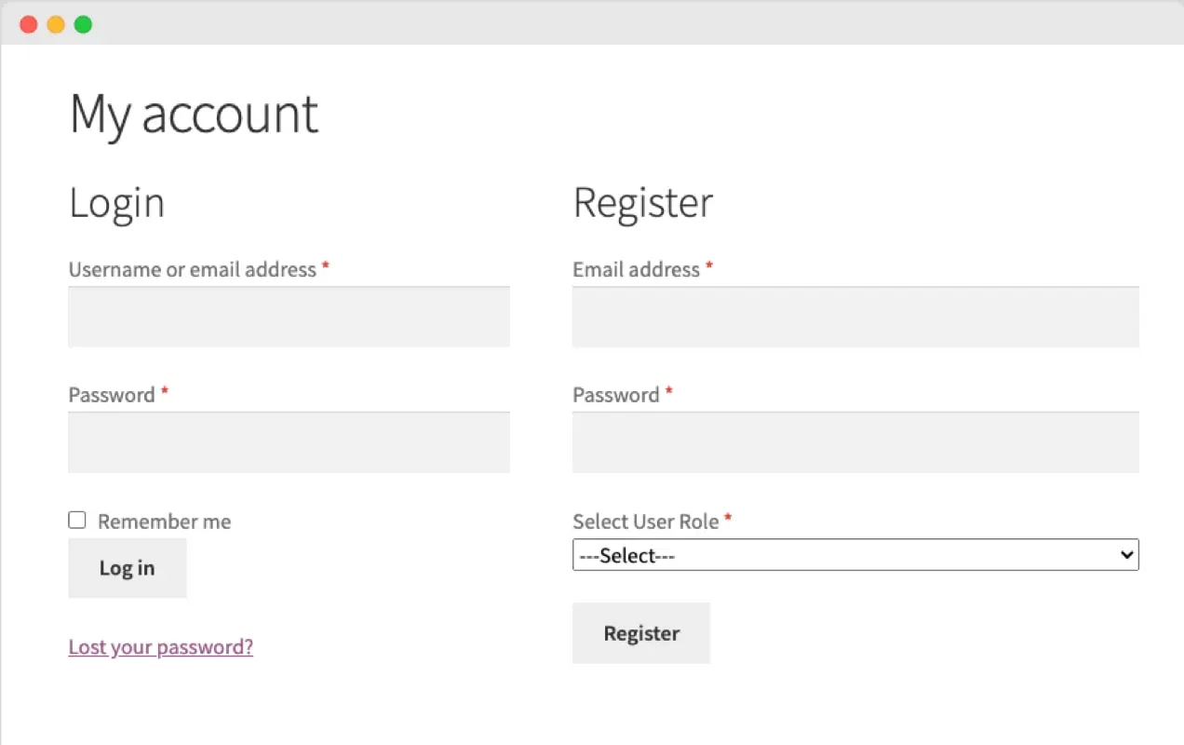This screenshot has width=1184, height=745.
Task: Click the yellow minimize window button
Action: [x=56, y=25]
